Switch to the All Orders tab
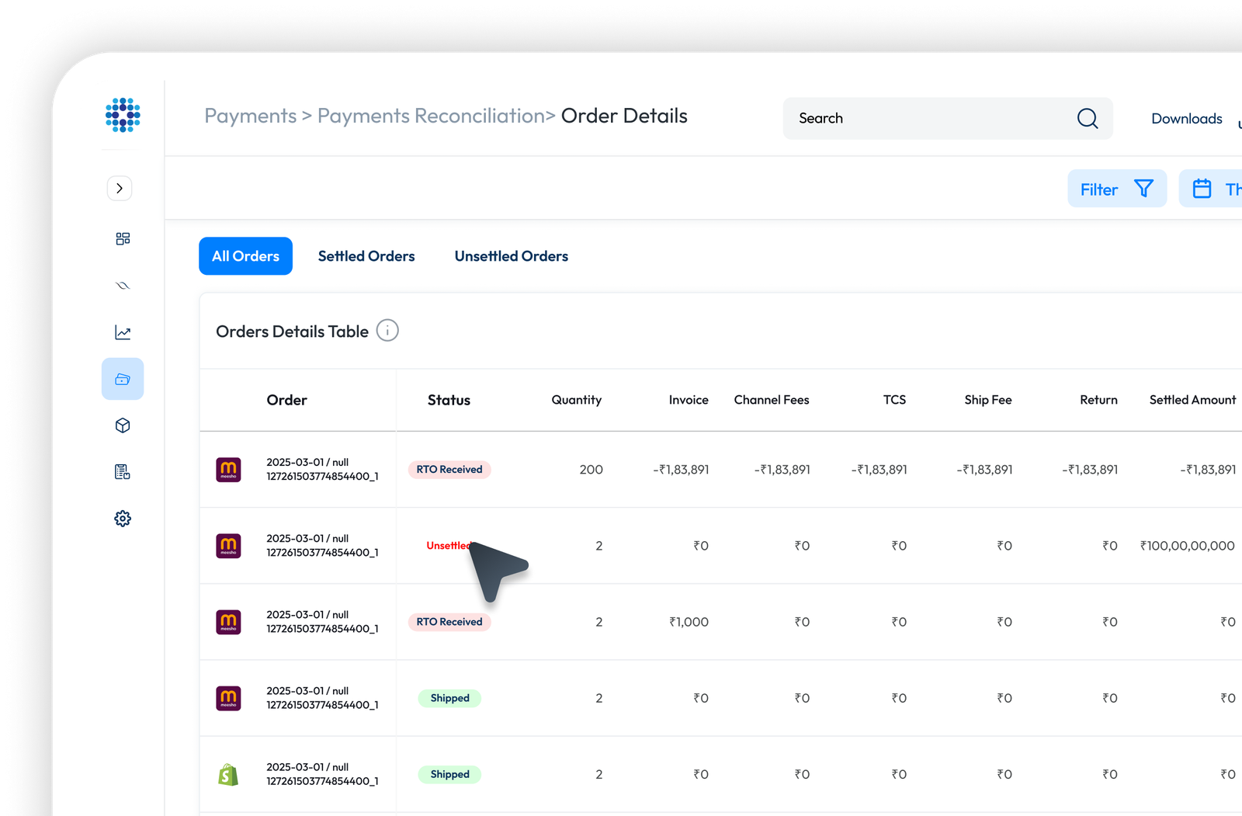Viewport: 1242px width, 816px height. click(x=245, y=256)
